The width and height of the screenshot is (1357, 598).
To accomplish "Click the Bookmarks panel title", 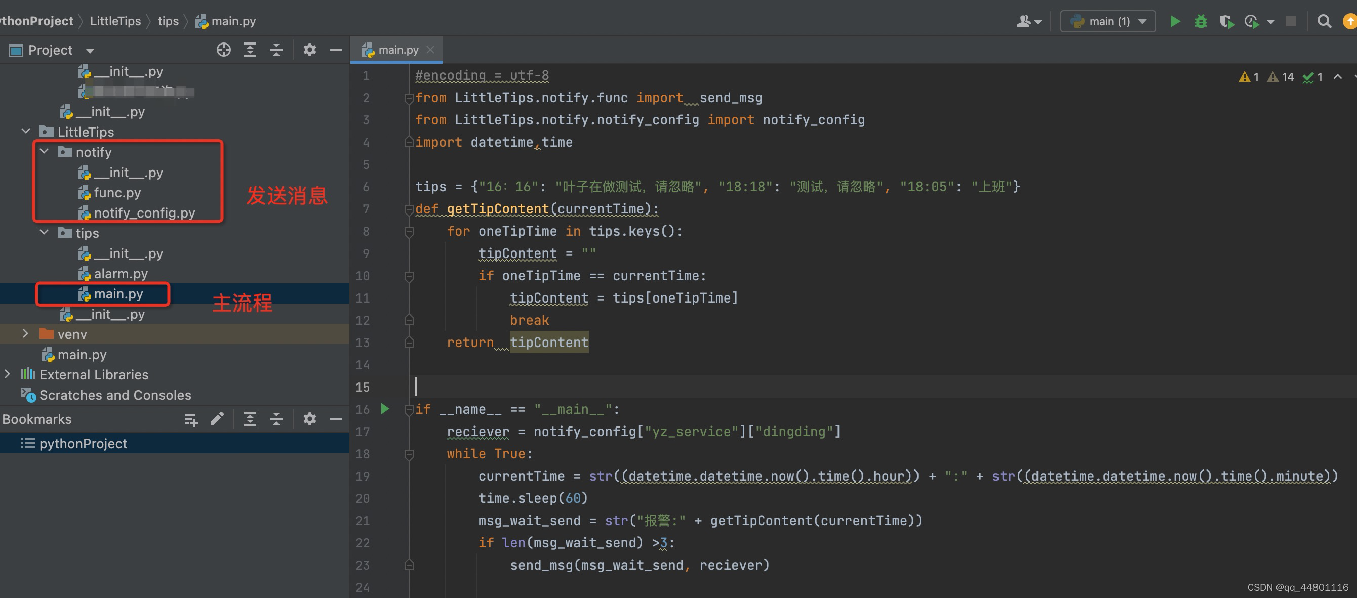I will (37, 419).
